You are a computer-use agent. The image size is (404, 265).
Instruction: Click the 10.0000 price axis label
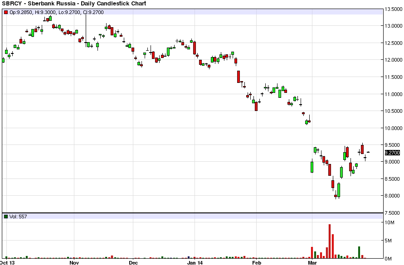click(x=393, y=128)
